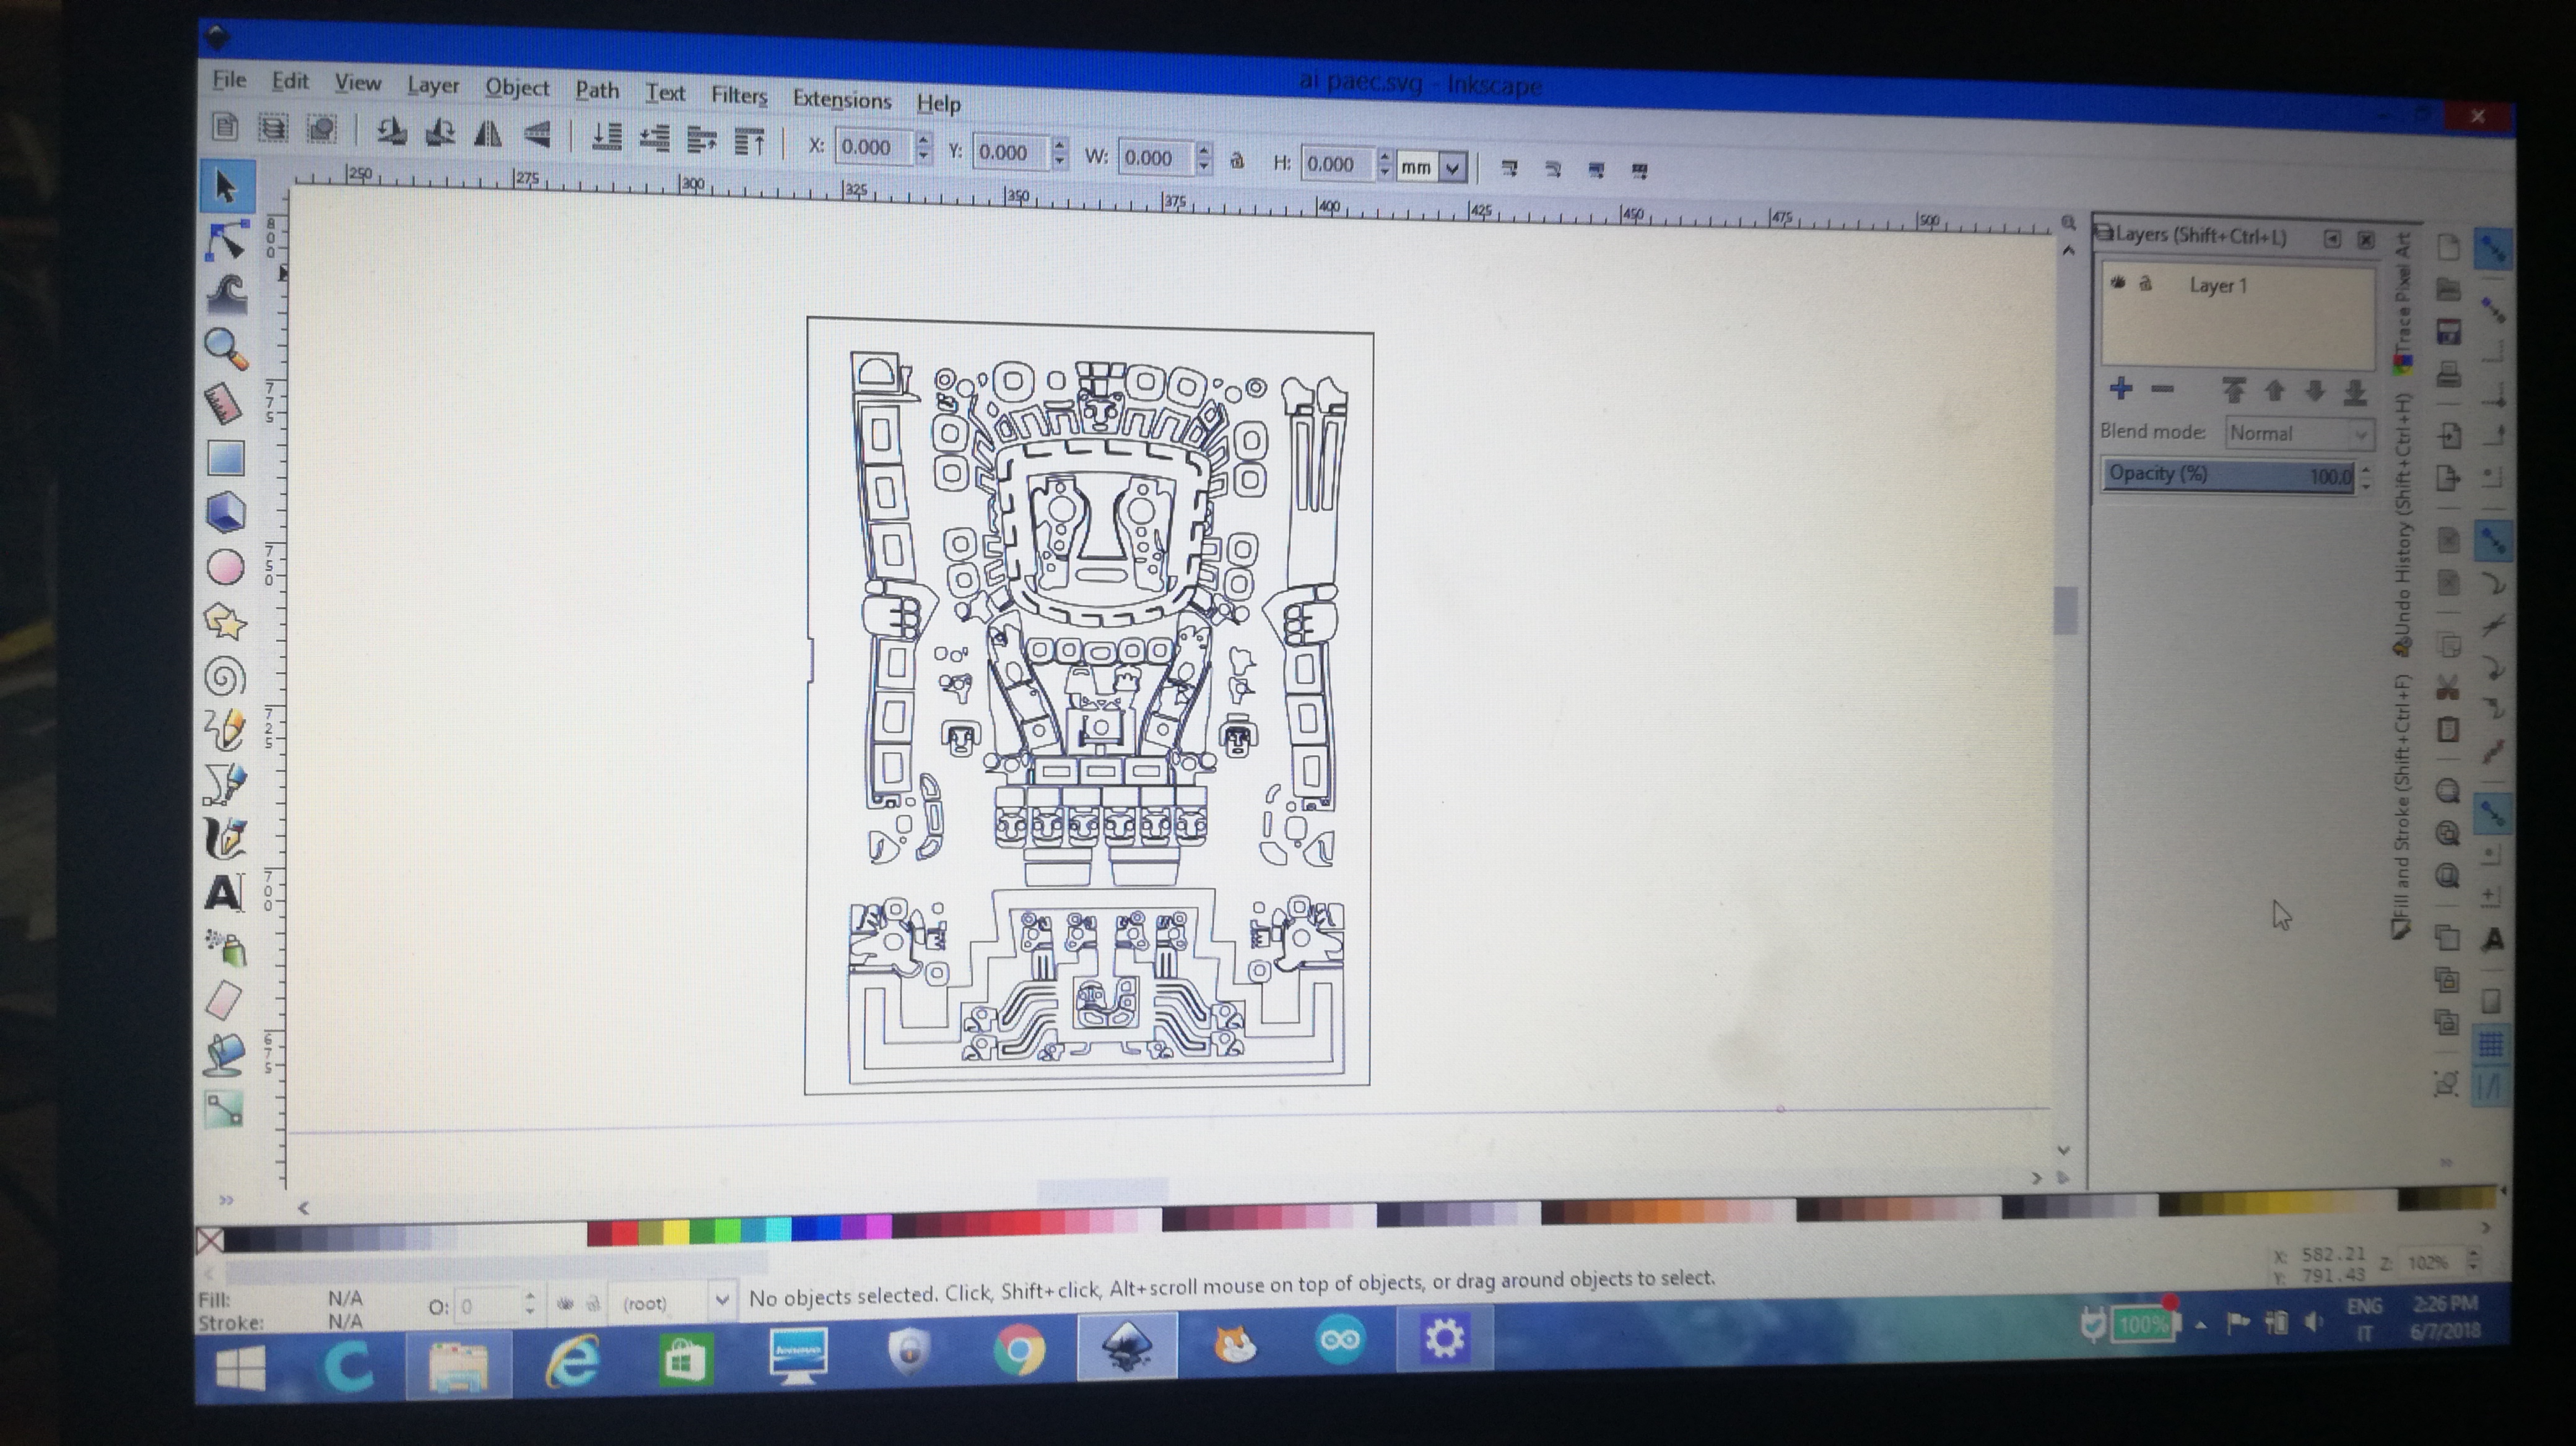The height and width of the screenshot is (1446, 2576).
Task: Select the Rectangle tool
Action: pos(226,459)
